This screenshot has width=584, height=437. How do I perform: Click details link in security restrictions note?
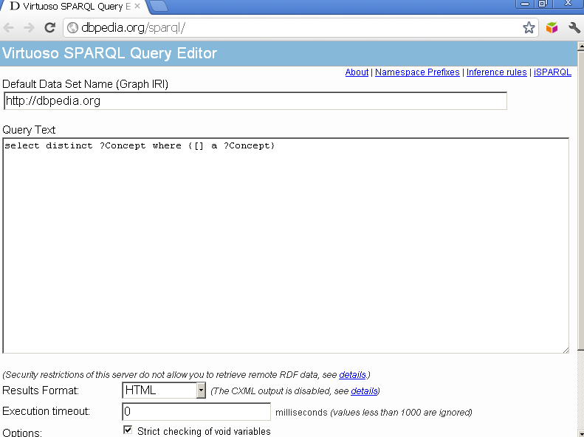point(352,375)
